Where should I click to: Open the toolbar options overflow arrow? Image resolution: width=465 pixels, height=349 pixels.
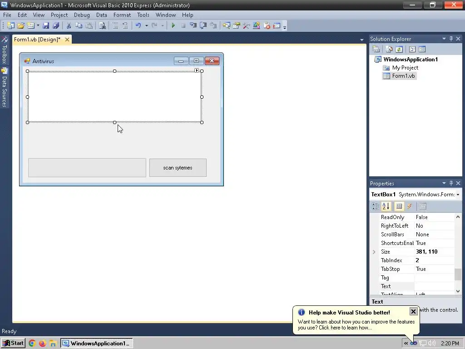285,27
